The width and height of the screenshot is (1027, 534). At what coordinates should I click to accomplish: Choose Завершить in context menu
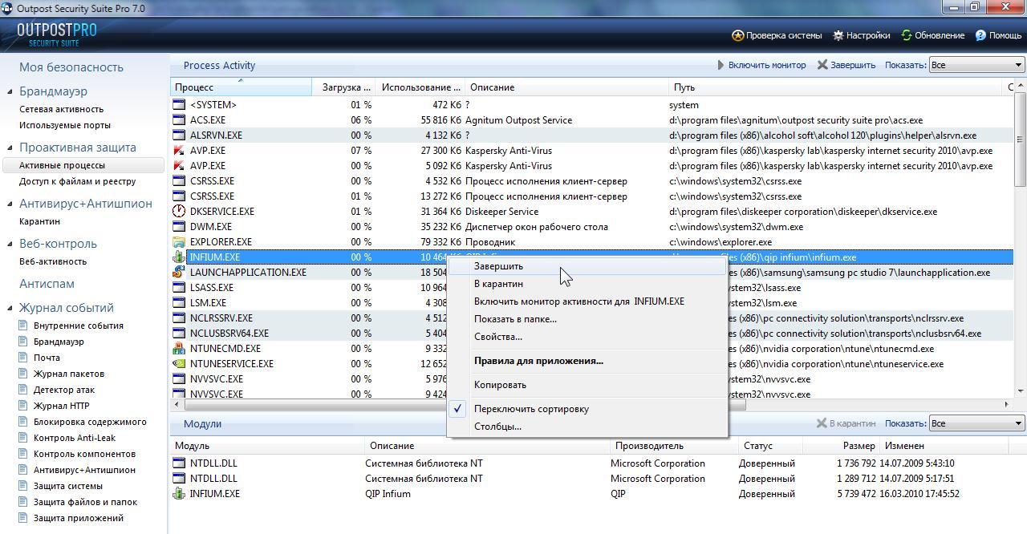pyautogui.click(x=587, y=266)
